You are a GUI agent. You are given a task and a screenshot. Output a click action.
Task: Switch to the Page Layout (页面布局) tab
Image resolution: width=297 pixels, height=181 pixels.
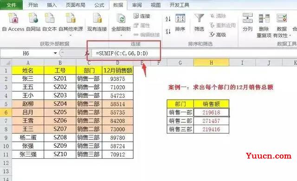[75, 5]
